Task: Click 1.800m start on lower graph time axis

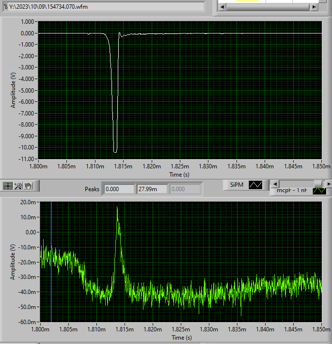Action: click(x=40, y=329)
